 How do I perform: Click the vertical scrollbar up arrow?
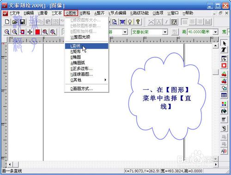point(216,46)
